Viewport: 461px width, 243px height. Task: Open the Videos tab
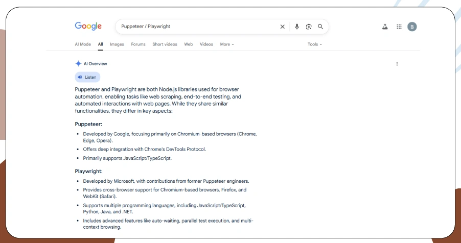click(206, 44)
